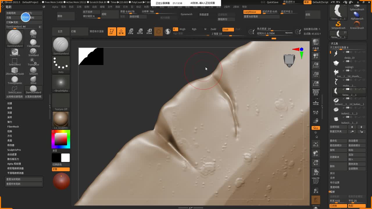Expand the SculptrisPro brush section
This screenshot has height=209, width=372.
[x=14, y=150]
